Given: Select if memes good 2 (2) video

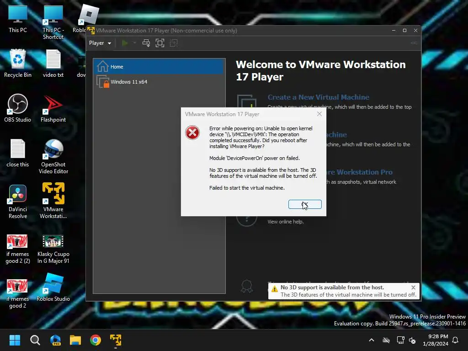Looking at the screenshot, I should tap(18, 249).
